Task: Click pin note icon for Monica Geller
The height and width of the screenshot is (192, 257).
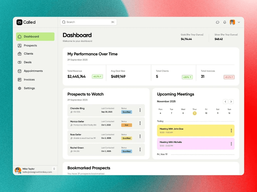Action: [x=72, y=125]
